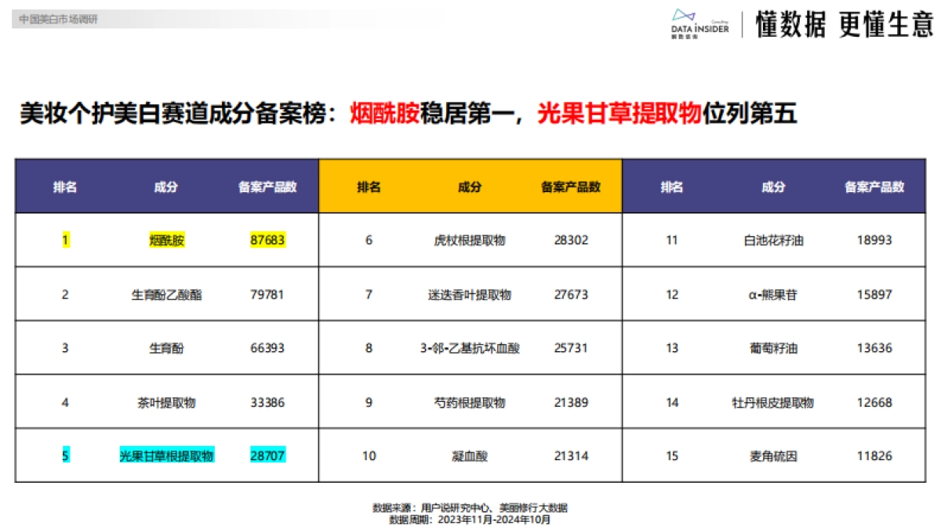
Task: Select the 凝血酸 cell ranked 10
Action: point(470,455)
